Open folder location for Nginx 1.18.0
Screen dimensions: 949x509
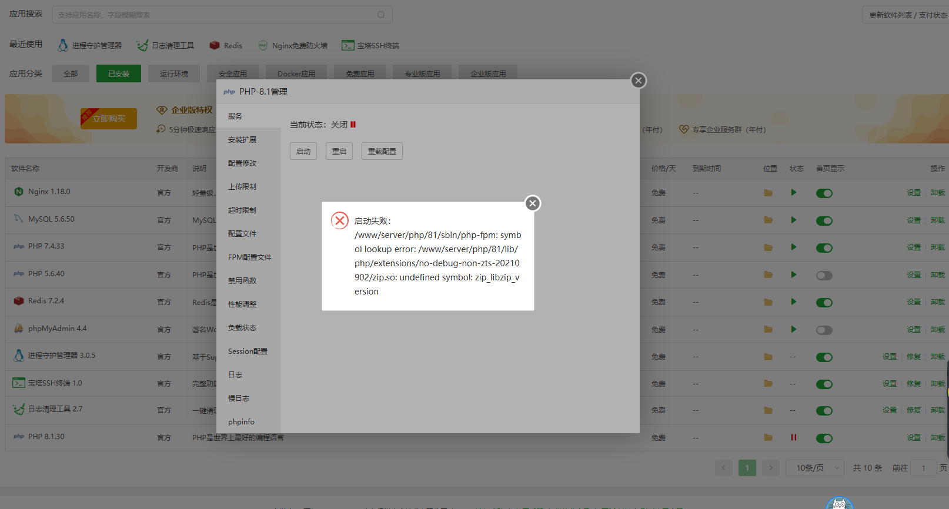[x=768, y=193]
